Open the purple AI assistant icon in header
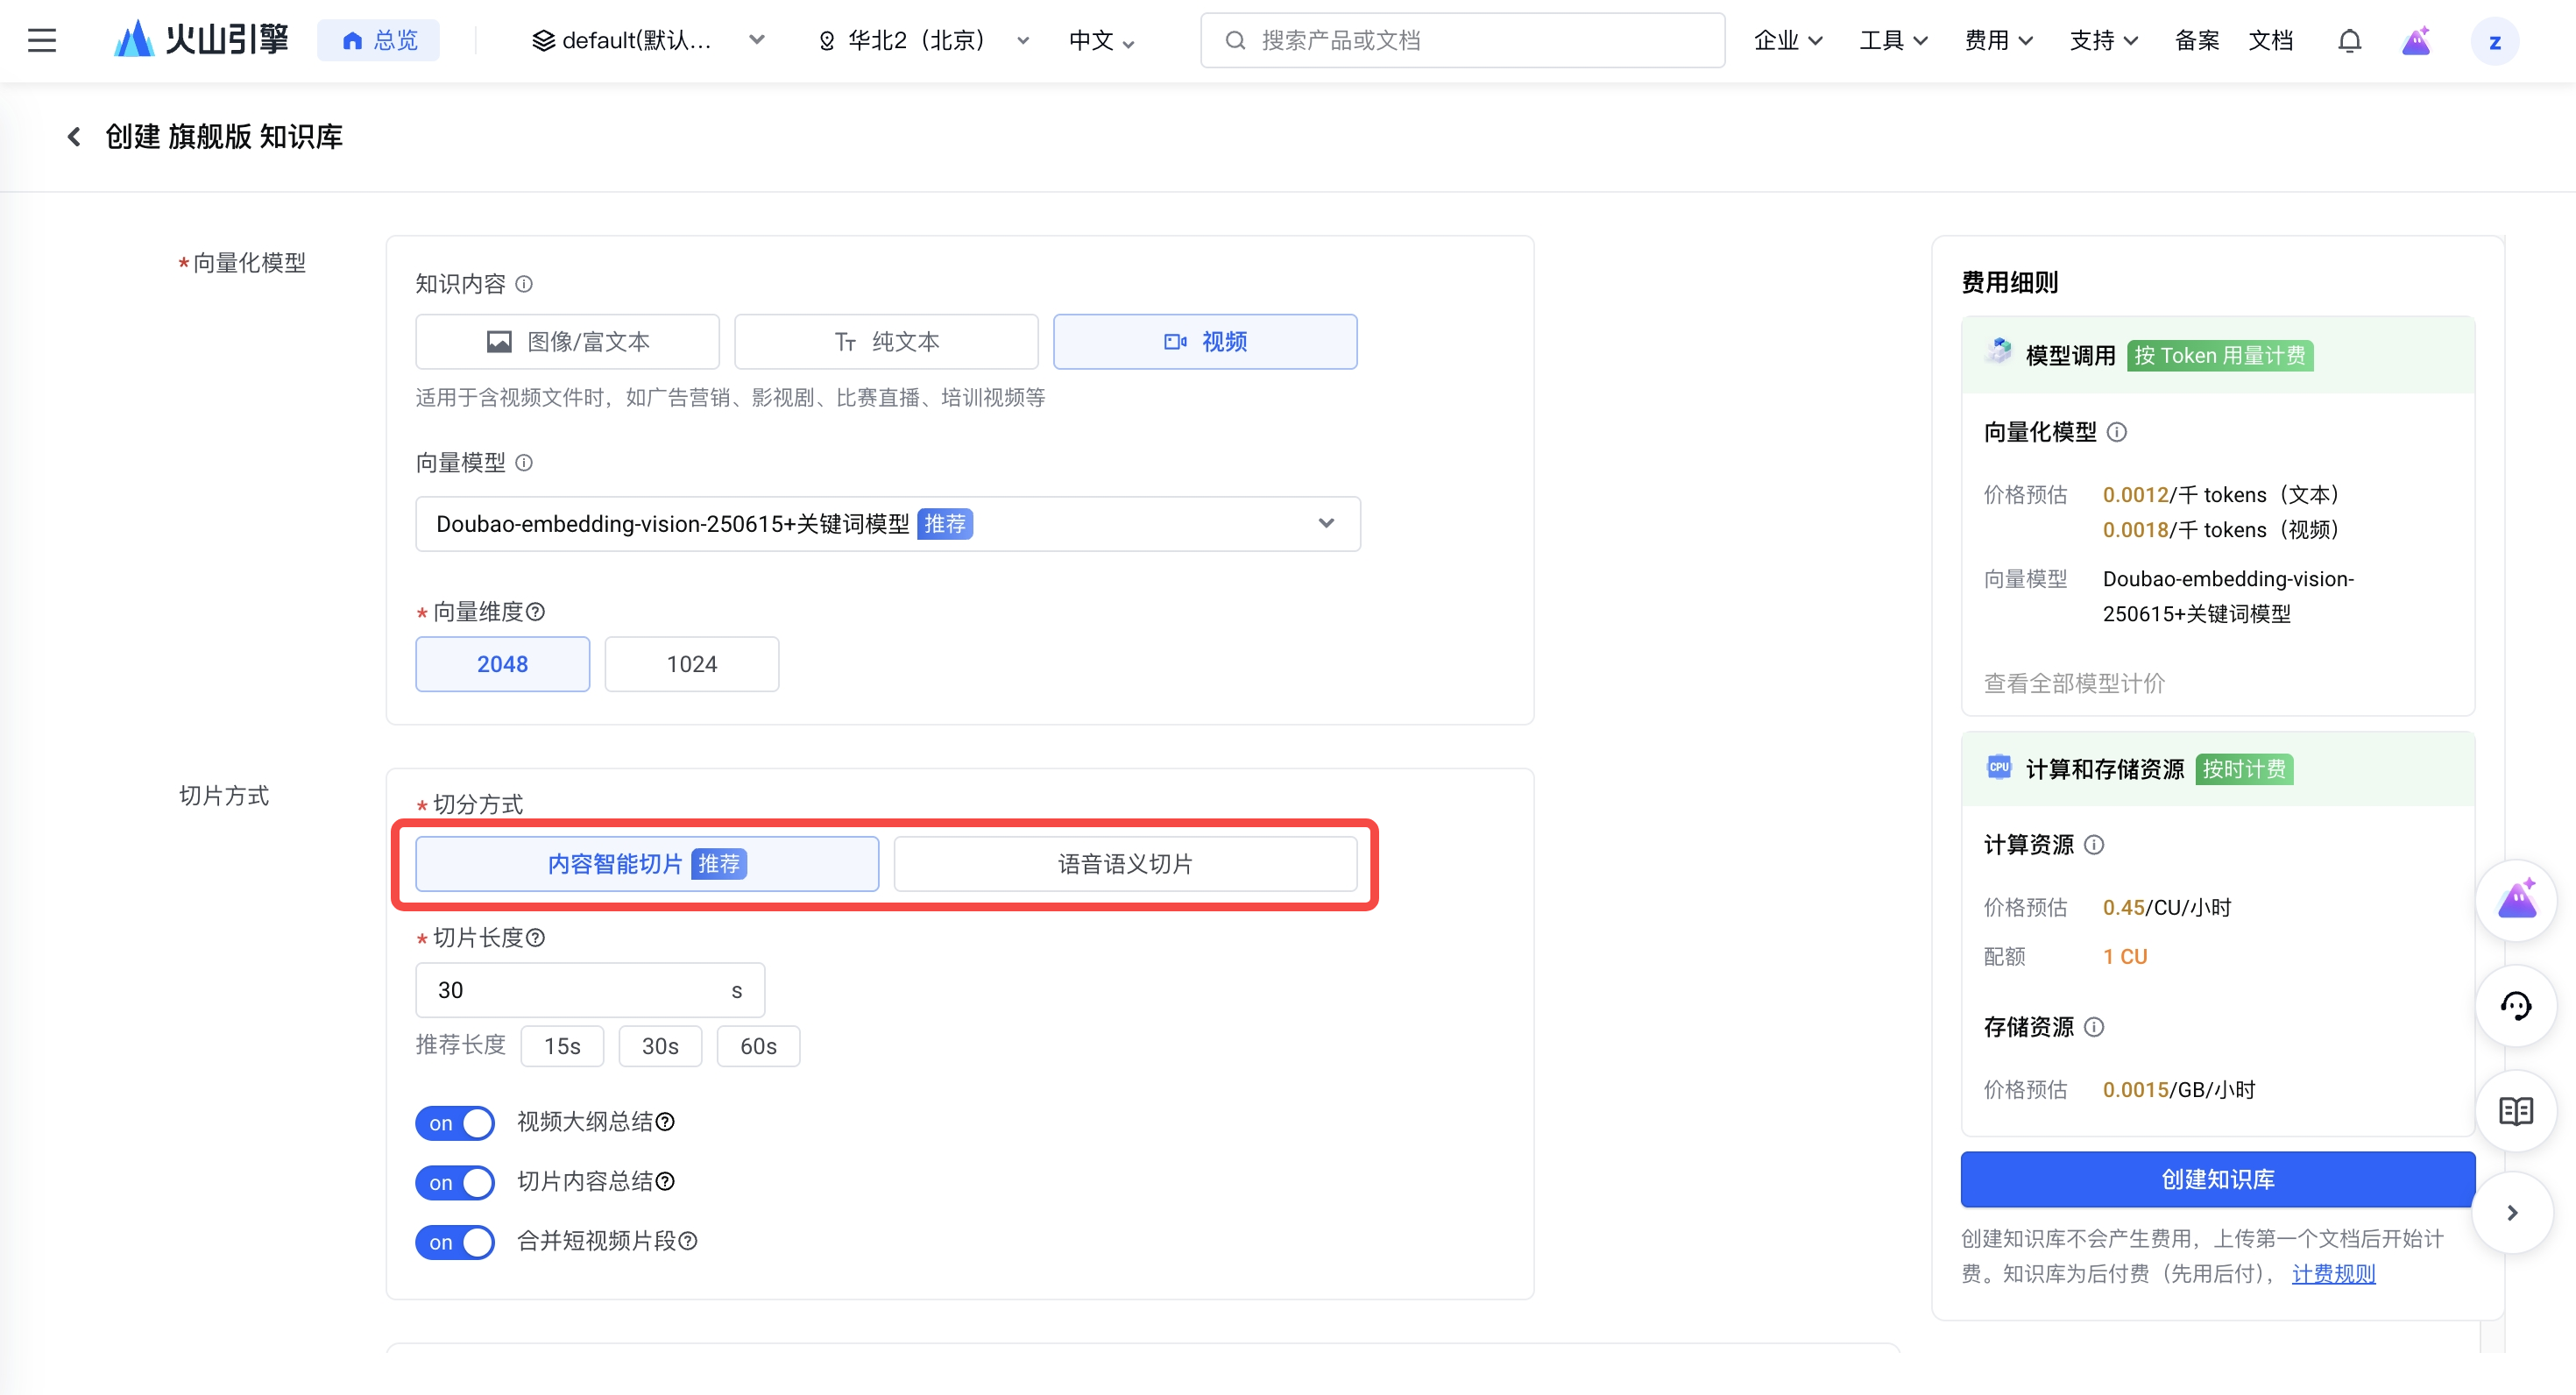Screen dimensions: 2576x1395 pyautogui.click(x=2416, y=40)
